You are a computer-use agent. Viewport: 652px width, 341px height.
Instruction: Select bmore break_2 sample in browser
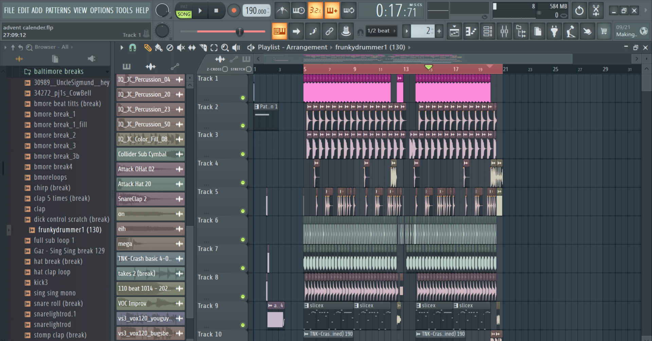tap(55, 135)
